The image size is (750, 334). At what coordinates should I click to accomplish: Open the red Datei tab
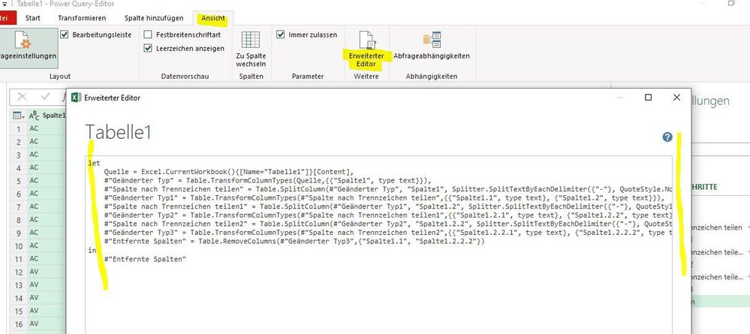click(x=8, y=18)
